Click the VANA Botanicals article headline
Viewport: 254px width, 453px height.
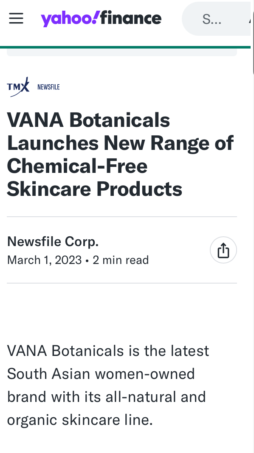pos(120,154)
